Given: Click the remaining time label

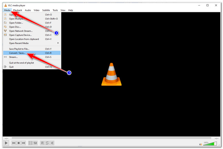Looking at the screenshot, I should 216,138.
